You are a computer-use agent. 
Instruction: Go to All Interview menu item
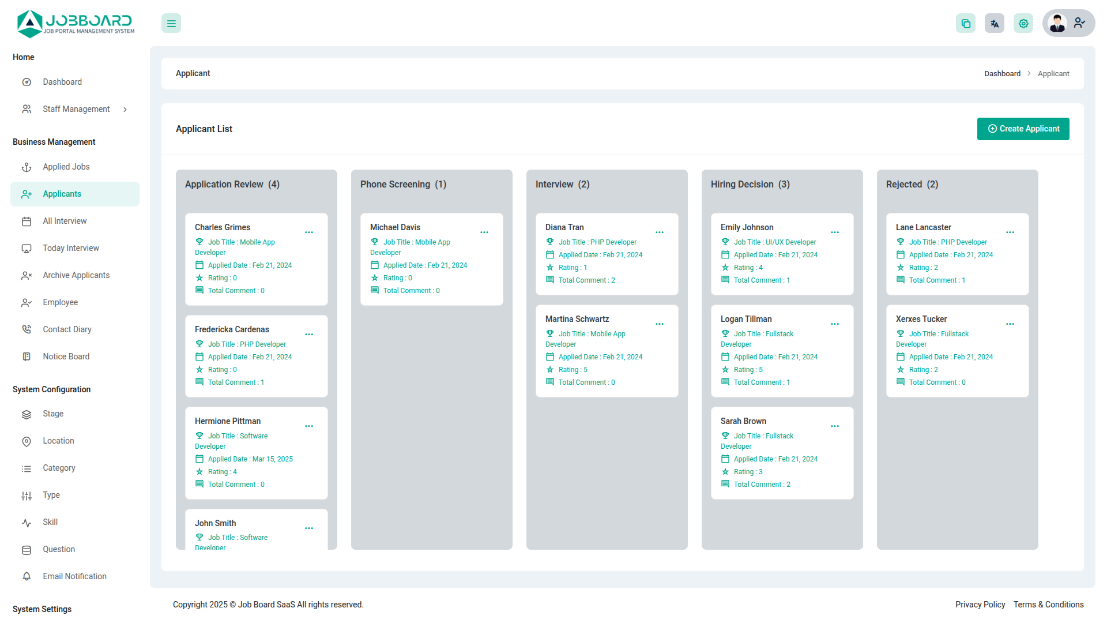65,221
